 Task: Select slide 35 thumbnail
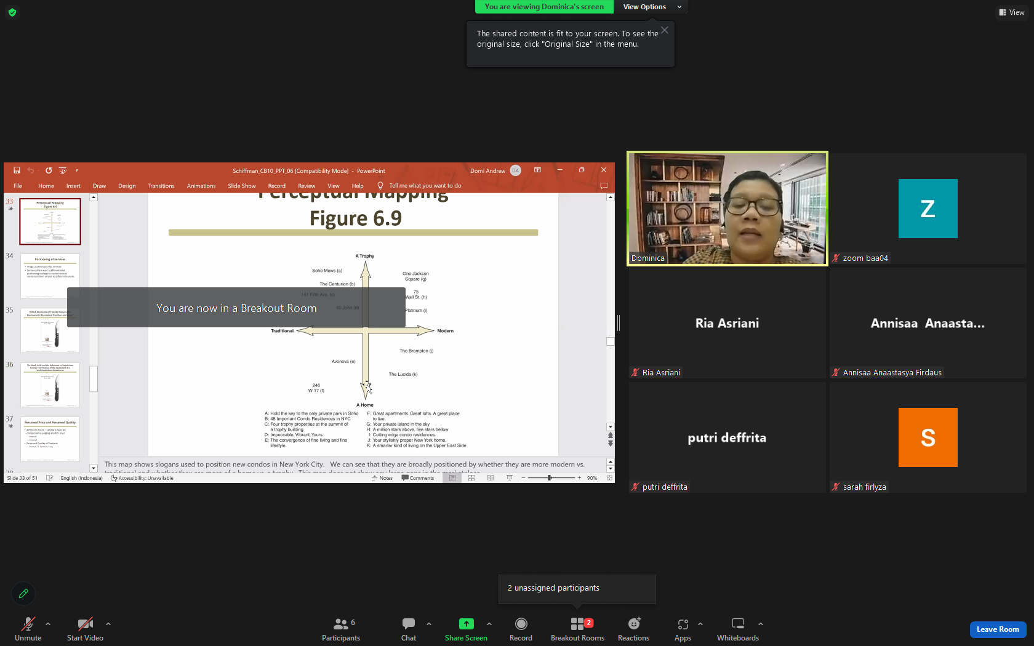point(50,330)
